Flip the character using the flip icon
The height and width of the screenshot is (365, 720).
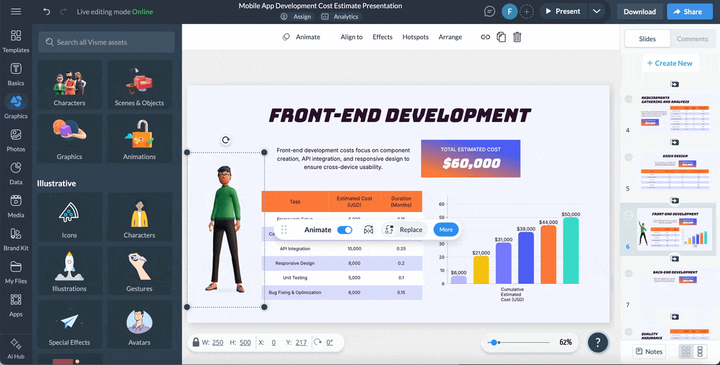368,229
